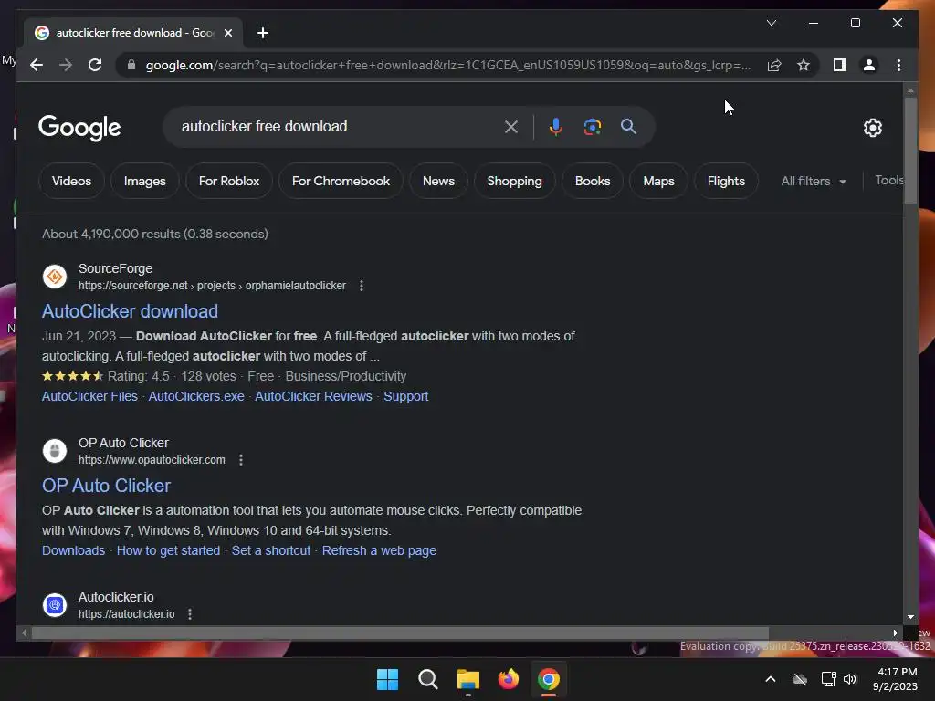This screenshot has width=935, height=701.
Task: Click the scroll down arrow
Action: pos(910,617)
